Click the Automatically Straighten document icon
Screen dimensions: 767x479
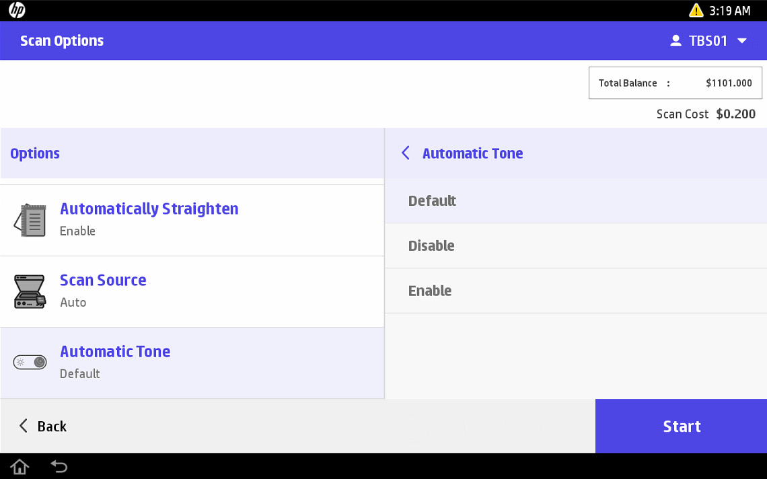point(30,220)
